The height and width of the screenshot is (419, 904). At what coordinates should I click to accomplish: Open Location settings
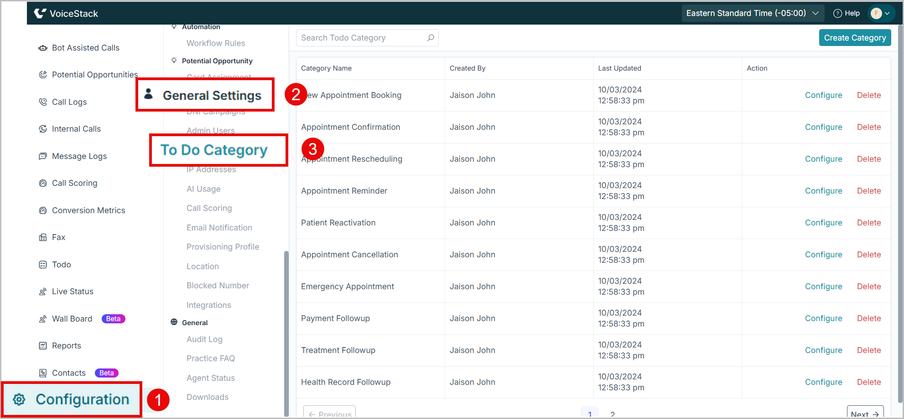(x=203, y=266)
